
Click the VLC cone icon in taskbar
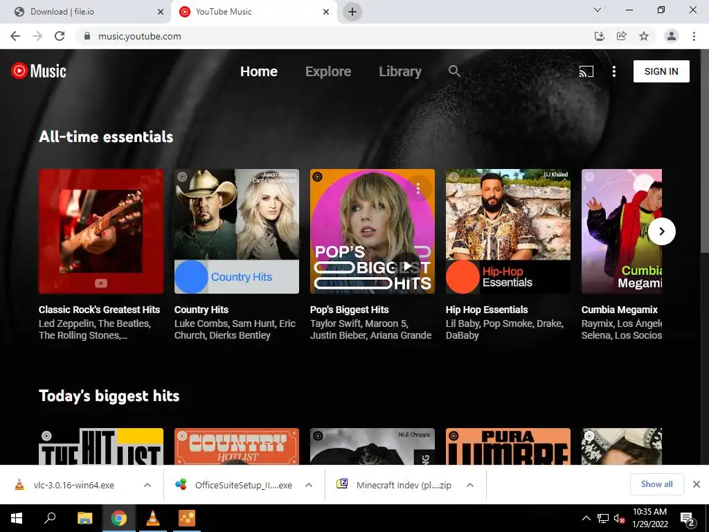click(153, 518)
